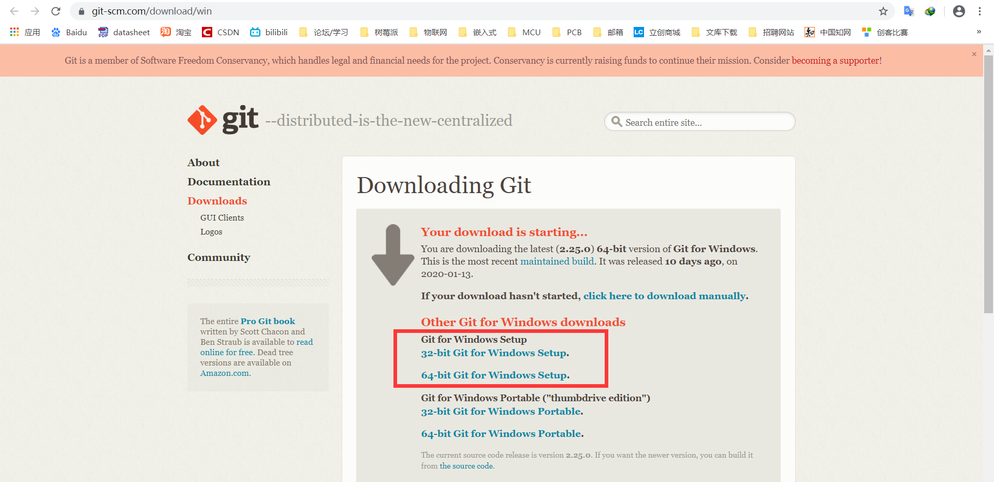Click the padlock site info icon
Image resolution: width=994 pixels, height=482 pixels.
coord(81,11)
